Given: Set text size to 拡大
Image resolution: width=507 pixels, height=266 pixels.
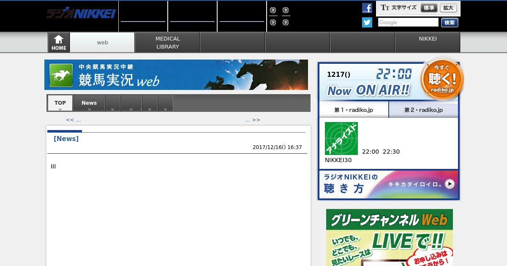Looking at the screenshot, I should [x=448, y=8].
